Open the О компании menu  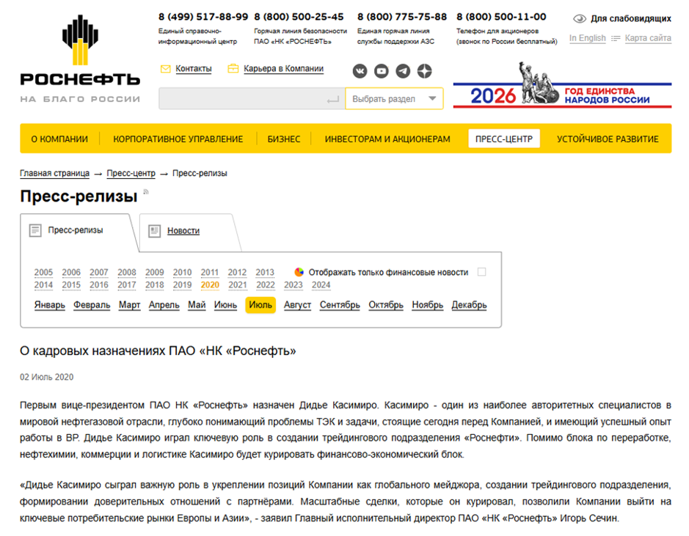pyautogui.click(x=59, y=139)
